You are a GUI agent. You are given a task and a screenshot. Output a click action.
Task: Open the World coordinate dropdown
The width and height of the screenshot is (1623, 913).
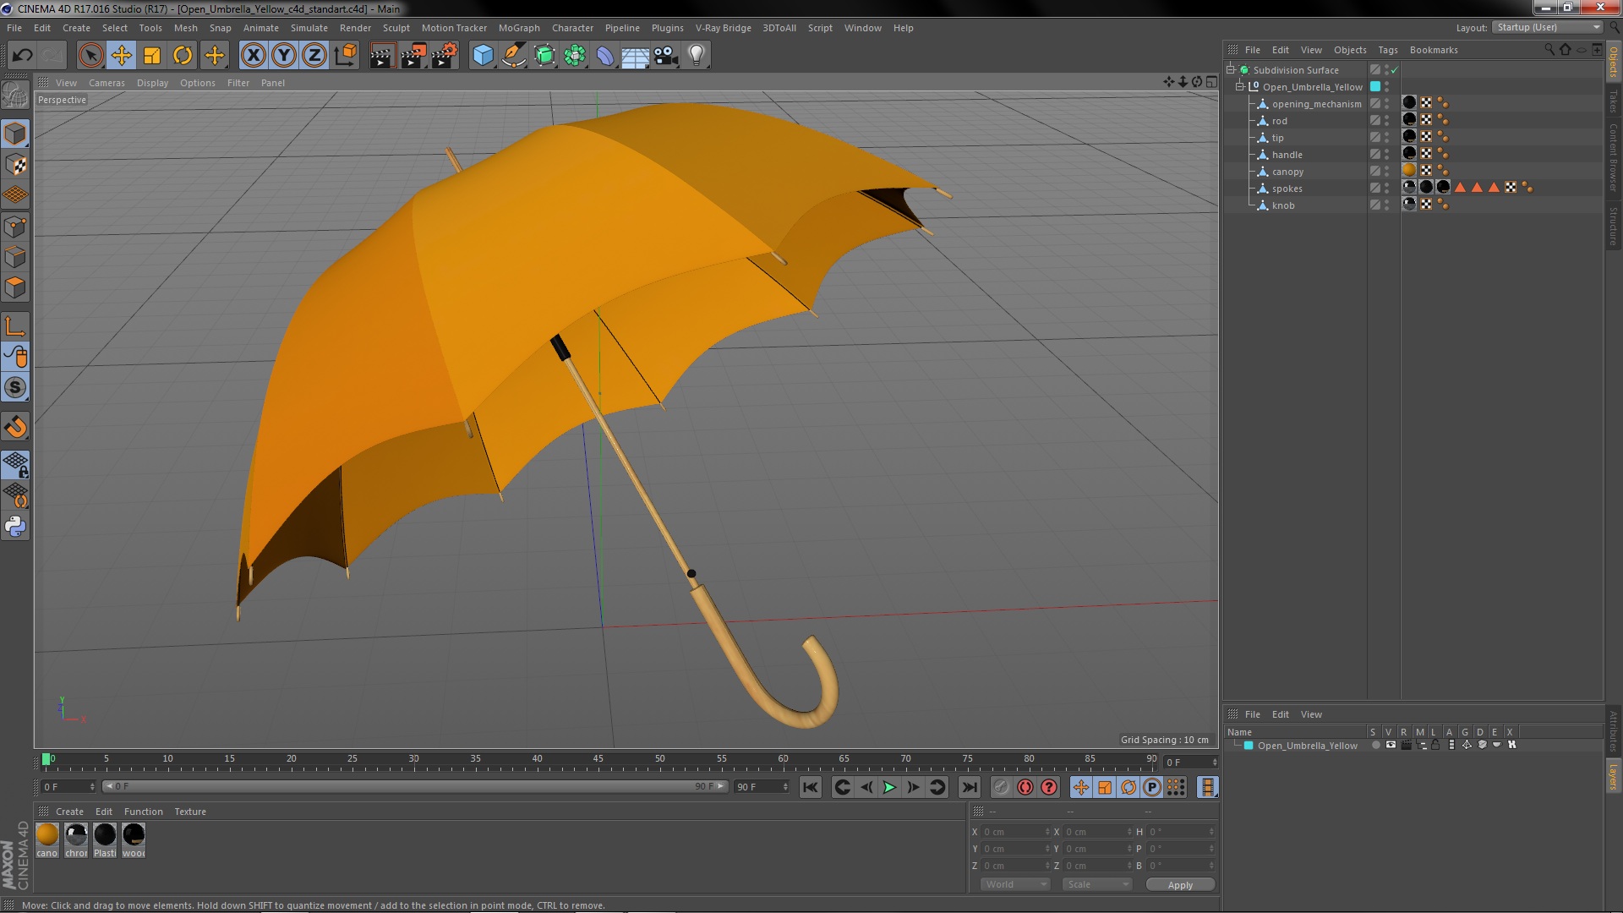pyautogui.click(x=1014, y=884)
